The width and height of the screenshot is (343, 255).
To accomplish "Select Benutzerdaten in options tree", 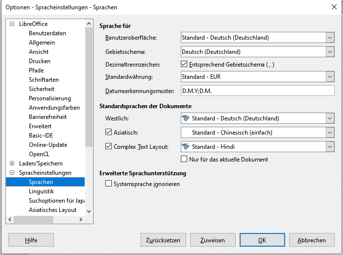I will (48, 33).
